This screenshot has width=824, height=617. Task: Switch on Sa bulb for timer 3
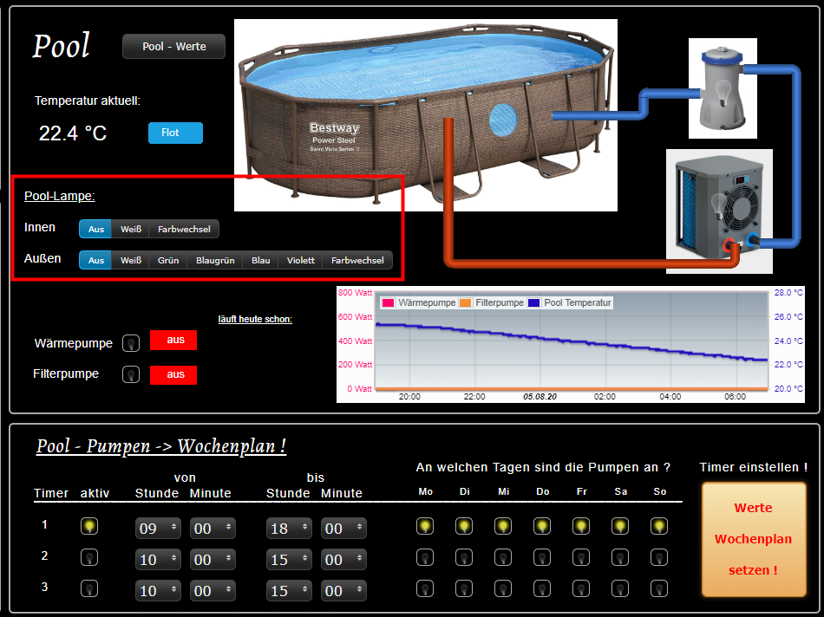pyautogui.click(x=620, y=588)
